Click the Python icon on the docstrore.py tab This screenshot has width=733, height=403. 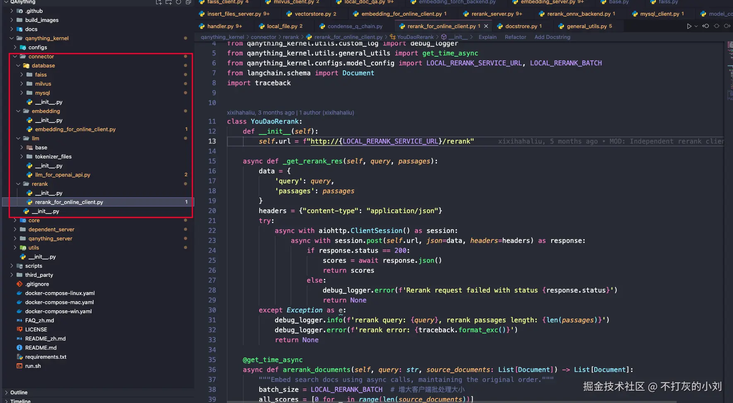coord(500,26)
